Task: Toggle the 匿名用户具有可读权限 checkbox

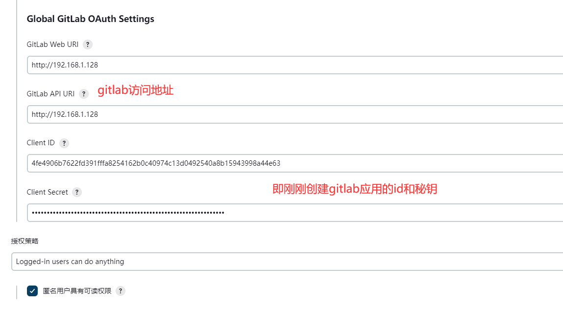Action: coord(32,291)
